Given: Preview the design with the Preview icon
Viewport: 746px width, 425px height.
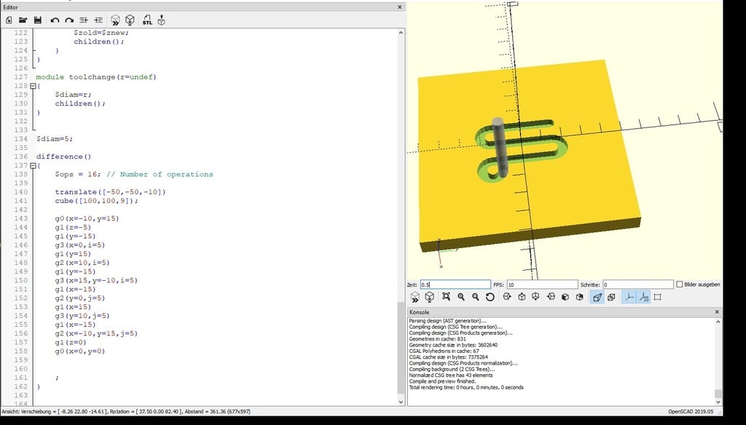Looking at the screenshot, I should (x=114, y=20).
